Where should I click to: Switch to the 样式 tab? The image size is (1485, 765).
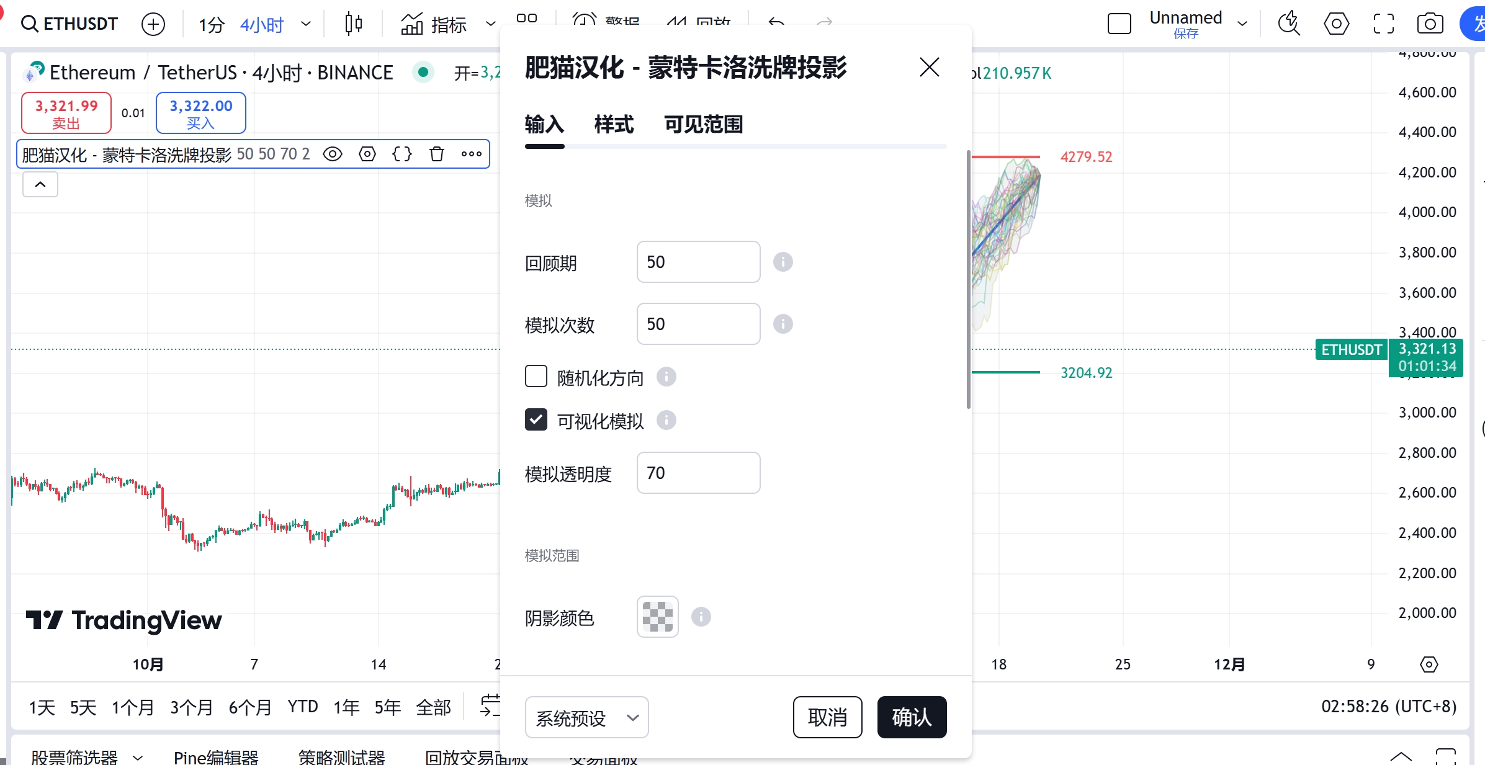[x=614, y=125]
